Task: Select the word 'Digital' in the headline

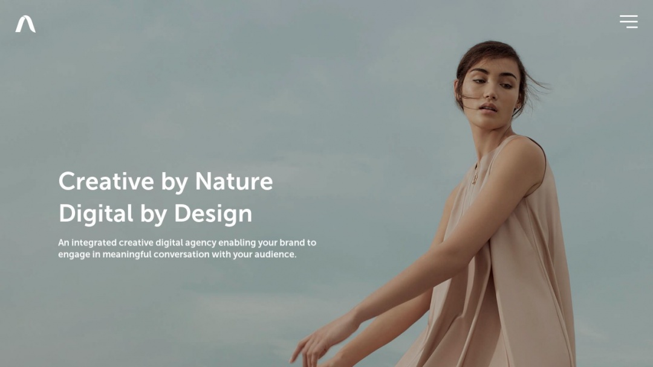Action: click(96, 214)
